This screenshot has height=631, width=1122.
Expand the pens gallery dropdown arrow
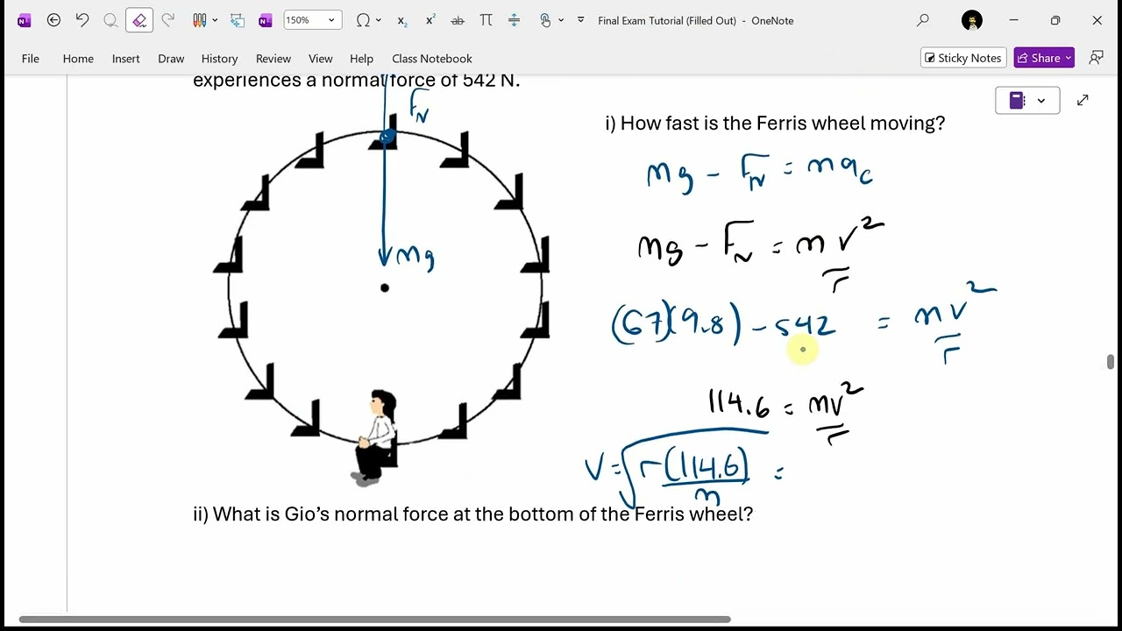(x=215, y=20)
